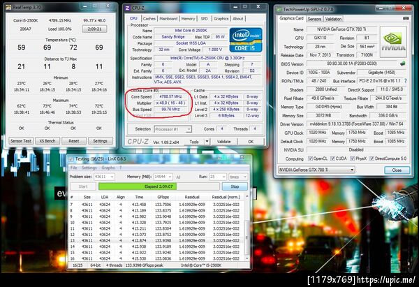Toggle the CUDA checkbox in GPU-Z

[x=332, y=159]
